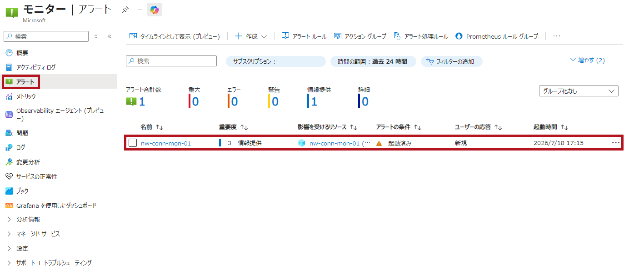
Task: Open the nw-conn-mon-01 row ellipsis menu
Action: (615, 143)
